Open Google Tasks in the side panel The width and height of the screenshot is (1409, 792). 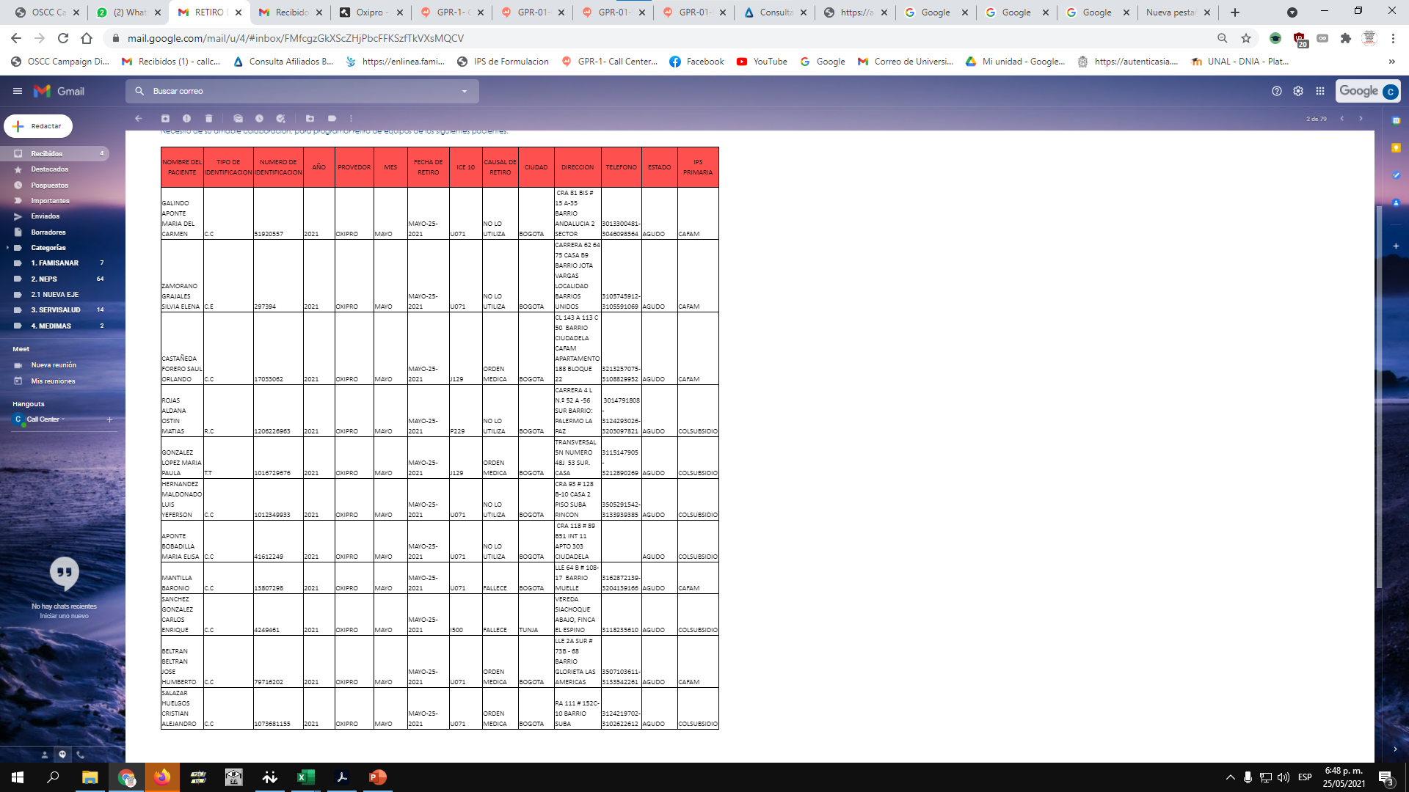(1396, 175)
